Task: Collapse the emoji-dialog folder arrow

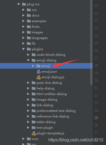Action: point(28,60)
